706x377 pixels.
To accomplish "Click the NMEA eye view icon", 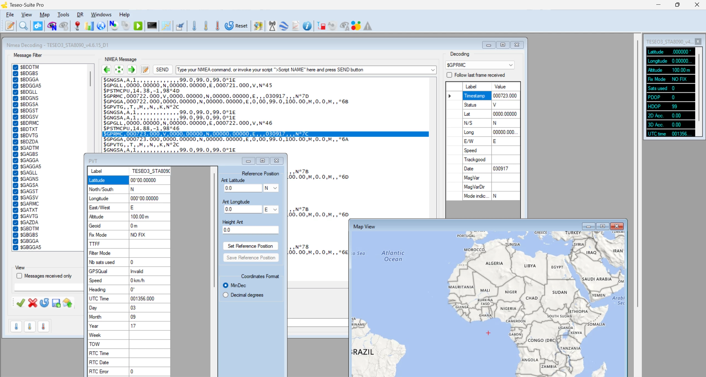I will tap(52, 26).
